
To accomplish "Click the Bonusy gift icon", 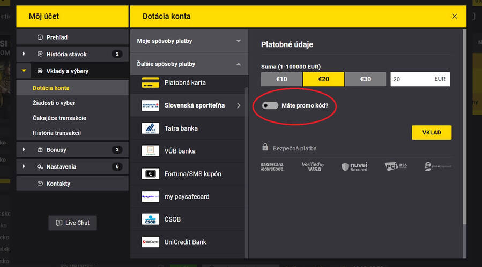I will click(x=40, y=150).
